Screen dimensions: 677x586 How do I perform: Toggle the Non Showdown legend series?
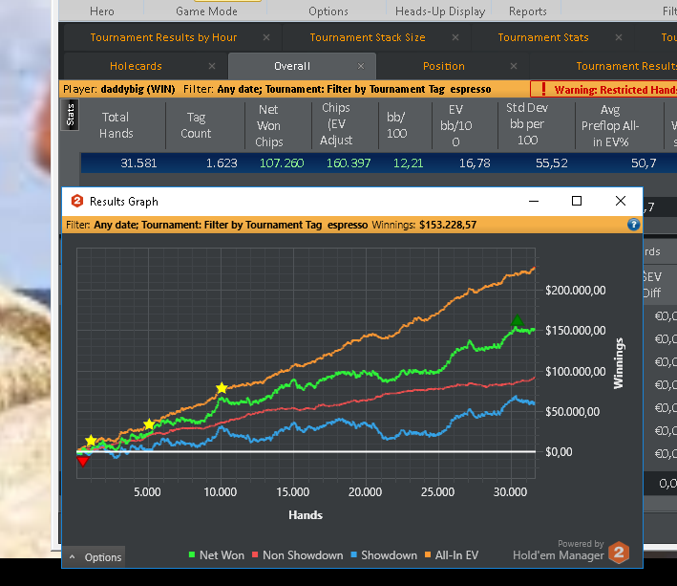298,554
